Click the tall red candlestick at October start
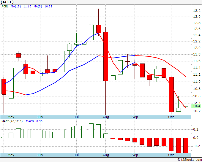Image resolution: width=202 pixels, height=162 pixels. pos(171,94)
